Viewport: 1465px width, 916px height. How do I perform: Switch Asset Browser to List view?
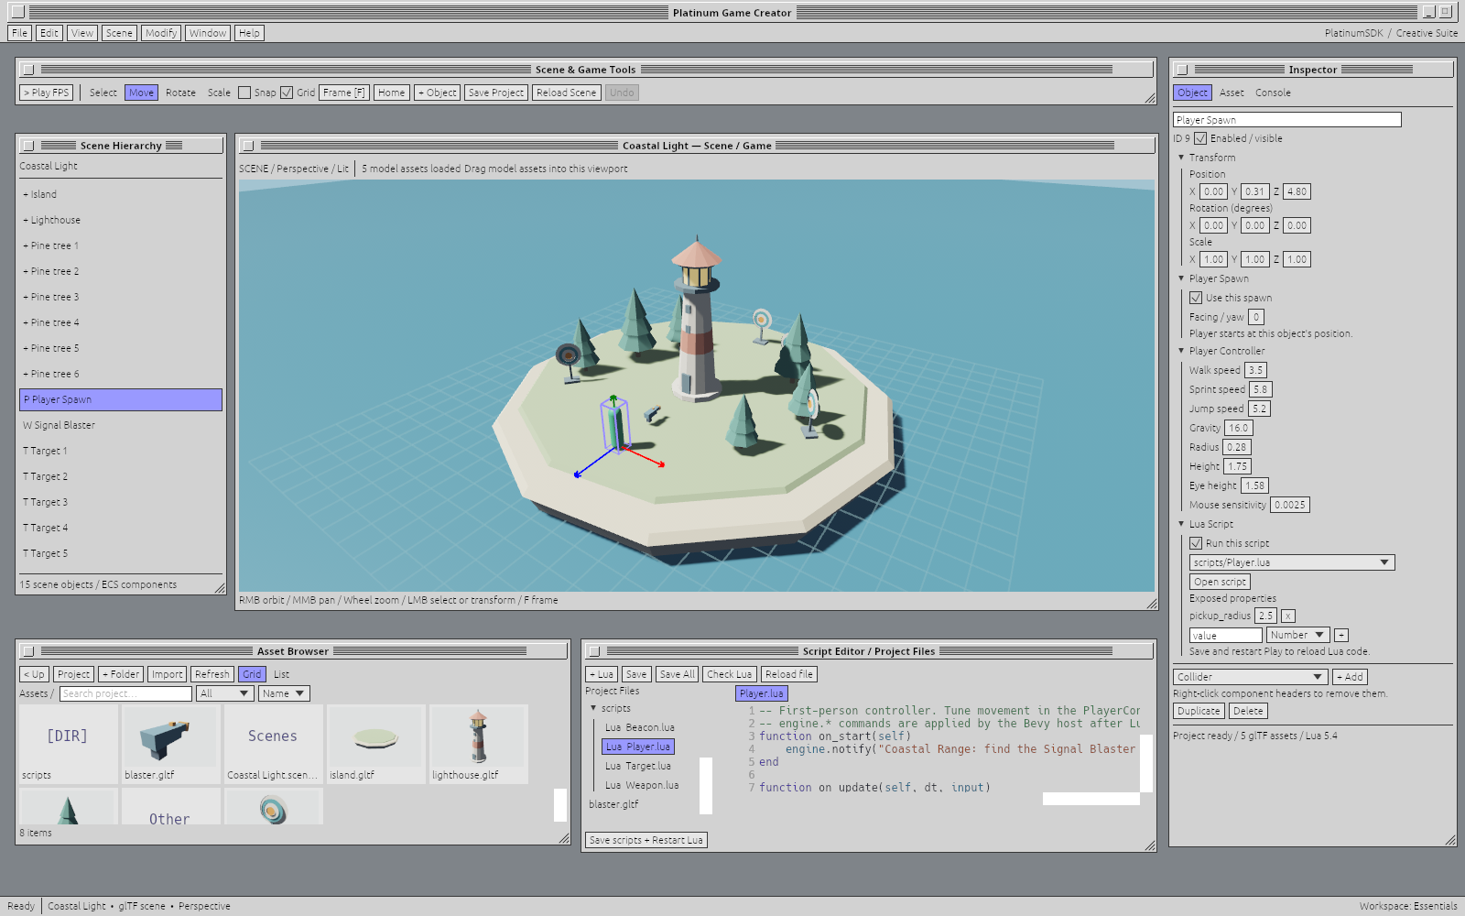tap(281, 674)
